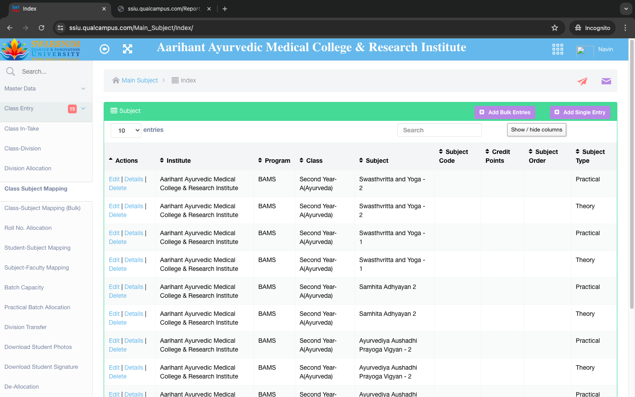Select Class Subject Mapping sidebar item
Viewport: 635px width, 397px height.
(36, 189)
